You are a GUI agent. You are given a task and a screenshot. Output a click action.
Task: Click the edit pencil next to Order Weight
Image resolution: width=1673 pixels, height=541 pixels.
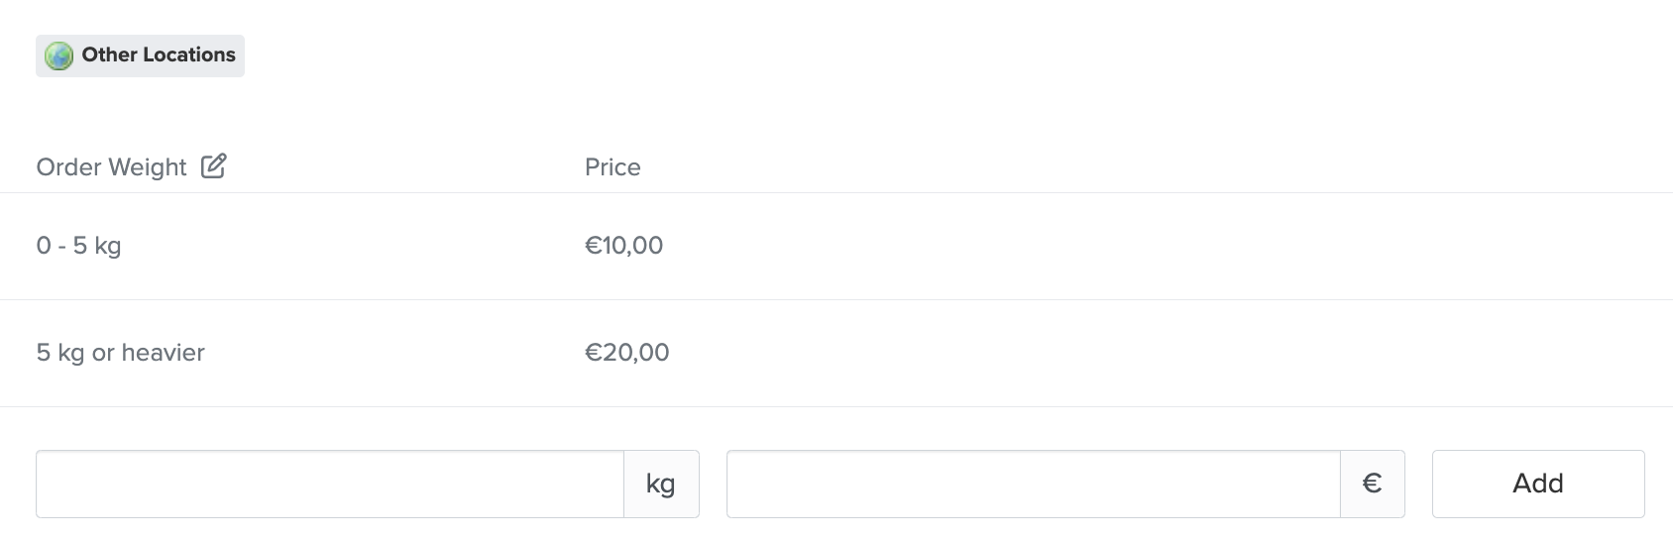(x=213, y=165)
